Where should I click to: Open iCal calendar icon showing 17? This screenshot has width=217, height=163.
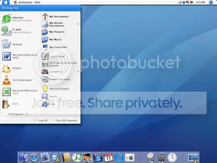pos(108,158)
